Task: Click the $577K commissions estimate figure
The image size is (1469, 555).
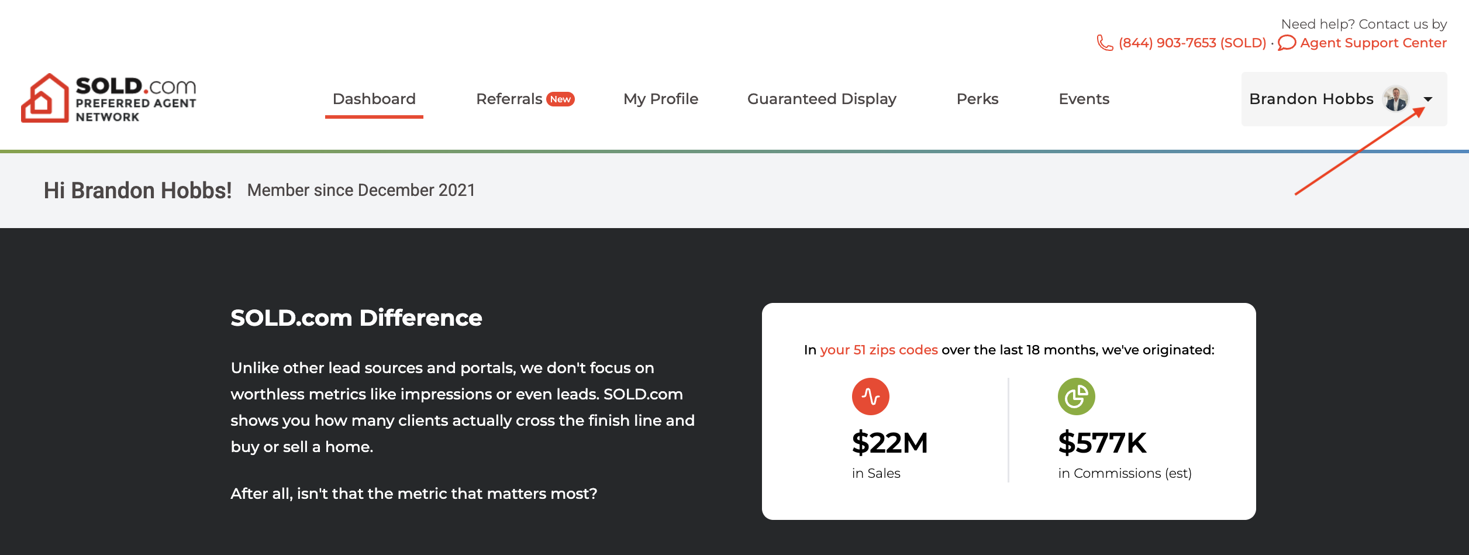Action: point(1102,443)
